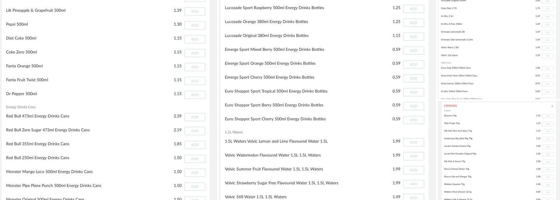
Task: Add Coca Cola 330ml can
Action: 548,68
